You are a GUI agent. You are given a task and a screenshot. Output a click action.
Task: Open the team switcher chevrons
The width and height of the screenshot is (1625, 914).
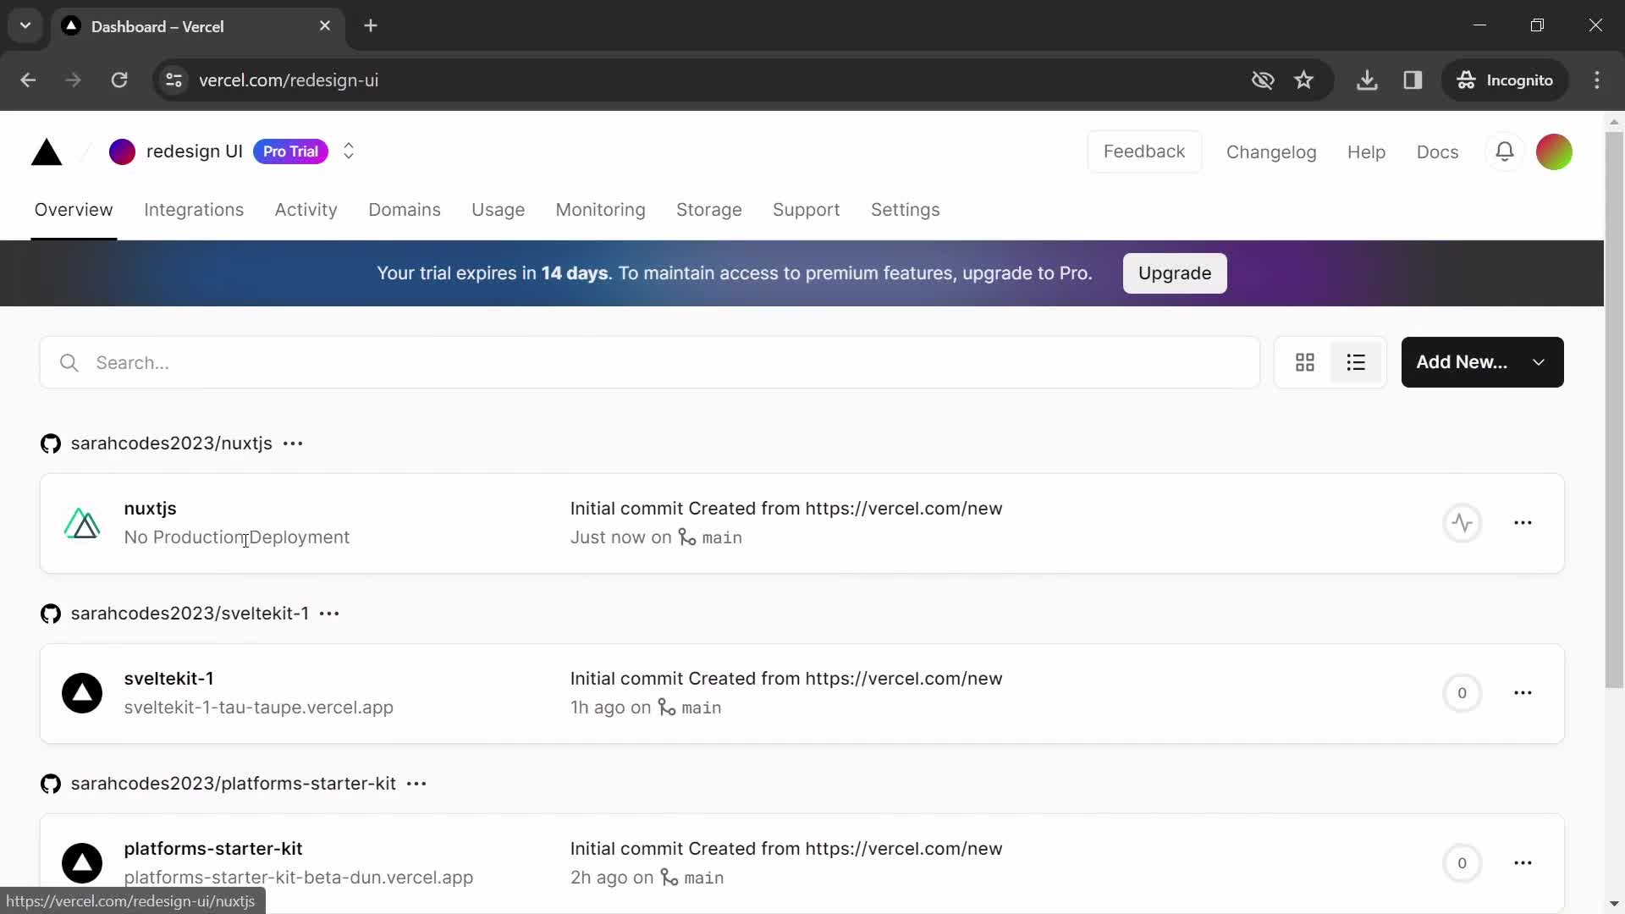click(x=349, y=151)
